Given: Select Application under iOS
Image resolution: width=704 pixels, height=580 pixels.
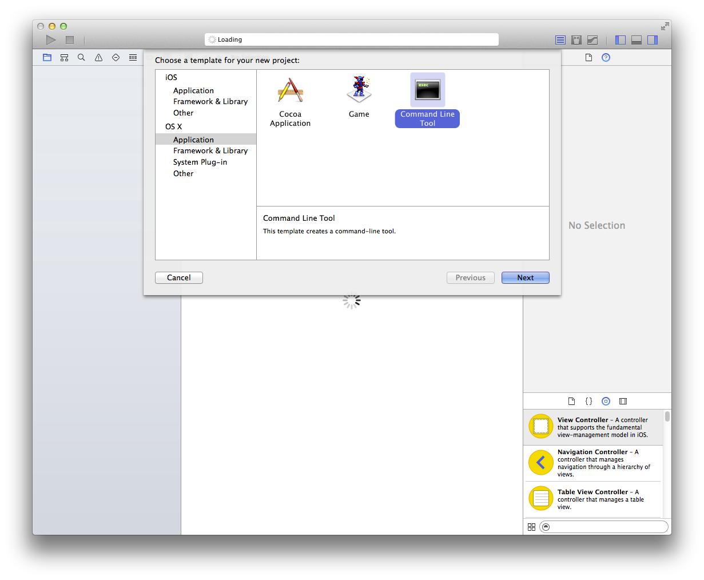Looking at the screenshot, I should [x=206, y=90].
